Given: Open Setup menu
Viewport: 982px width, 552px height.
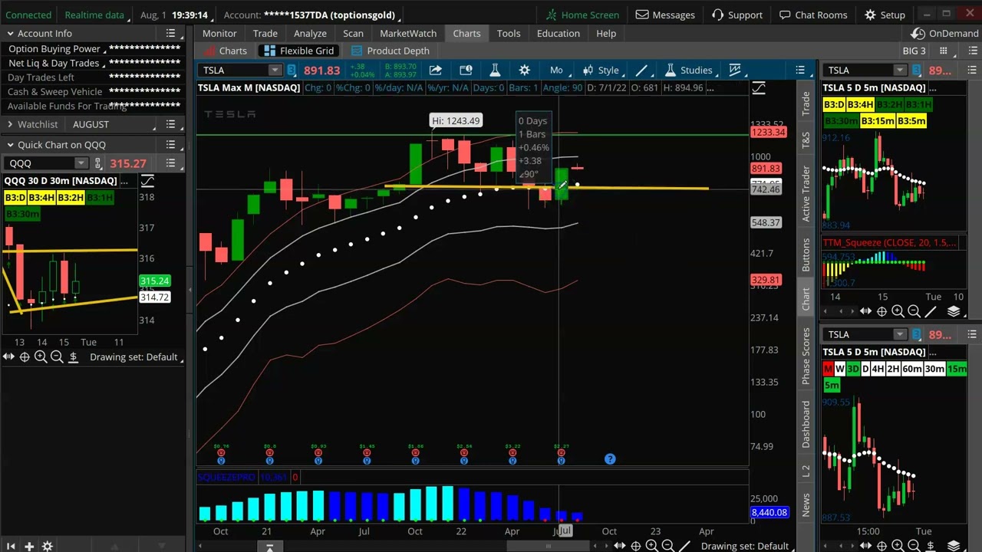Looking at the screenshot, I should 885,15.
